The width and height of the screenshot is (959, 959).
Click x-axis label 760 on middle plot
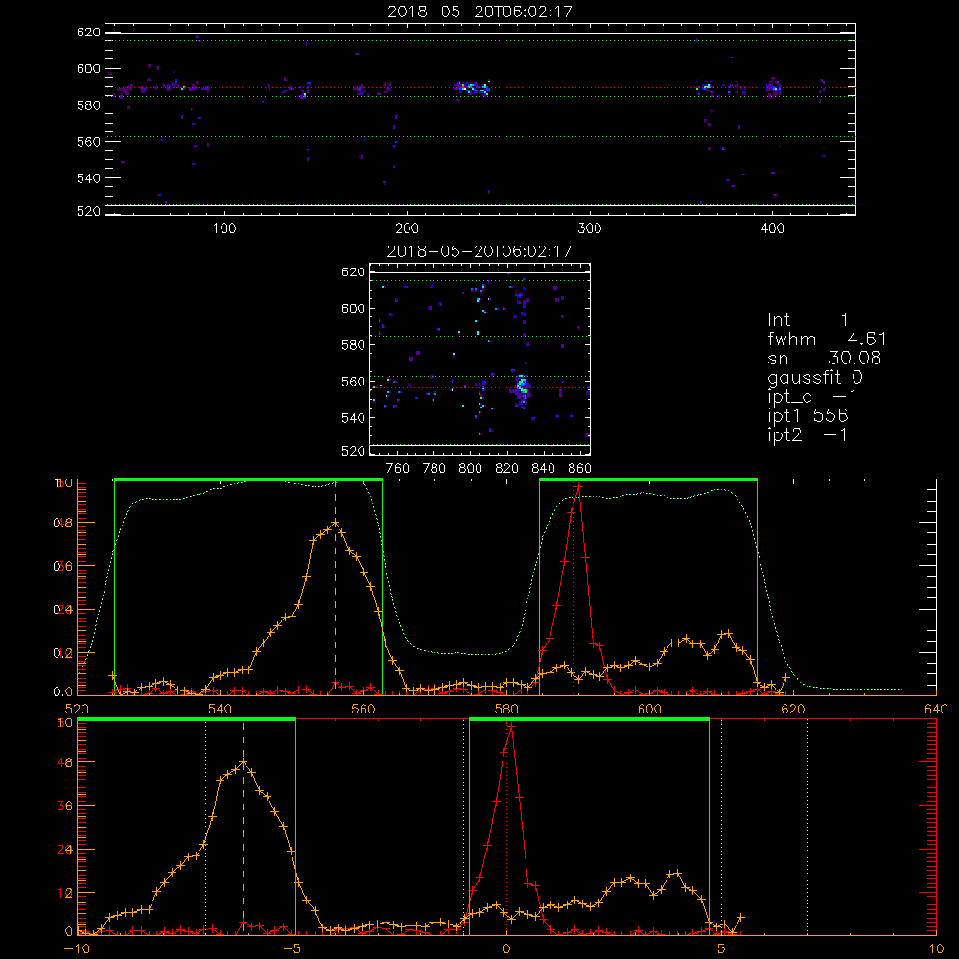(398, 469)
